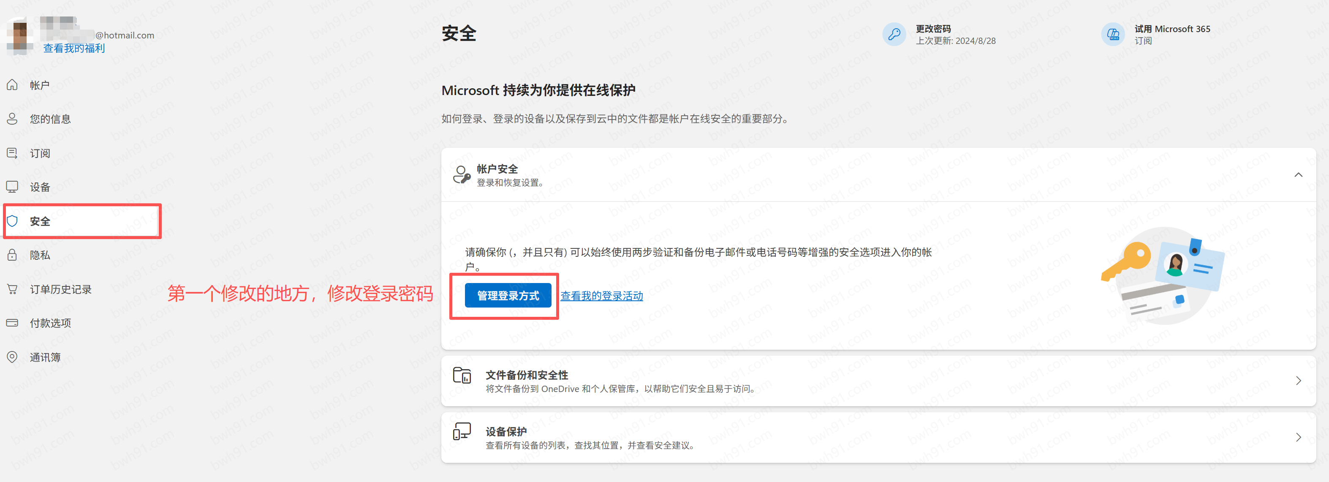Click the 管理登录方式 button

click(x=508, y=296)
